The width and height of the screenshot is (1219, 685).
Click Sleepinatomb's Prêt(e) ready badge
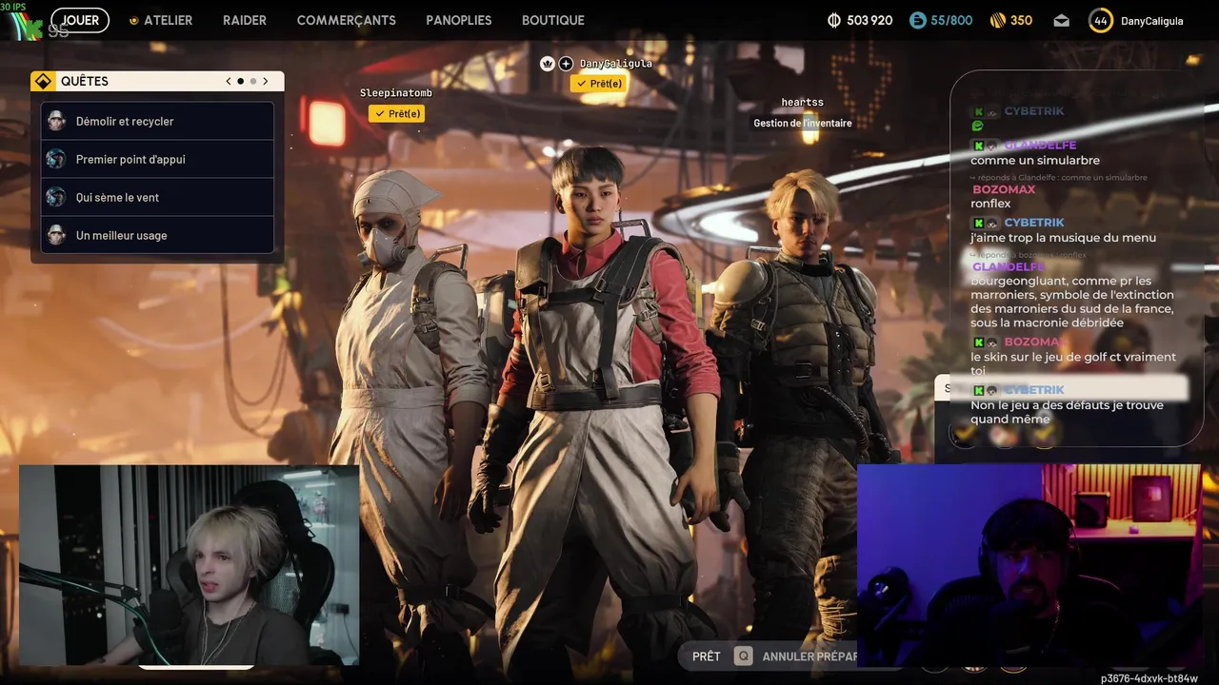pyautogui.click(x=396, y=114)
